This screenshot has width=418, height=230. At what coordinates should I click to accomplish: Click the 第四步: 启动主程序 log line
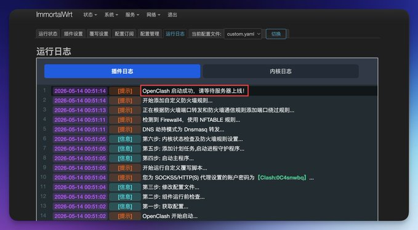[168, 158]
